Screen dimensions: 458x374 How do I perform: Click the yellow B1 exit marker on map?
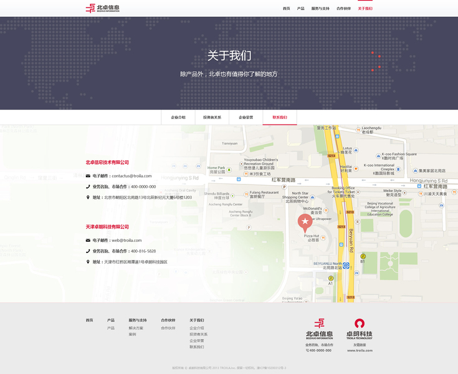point(363,257)
